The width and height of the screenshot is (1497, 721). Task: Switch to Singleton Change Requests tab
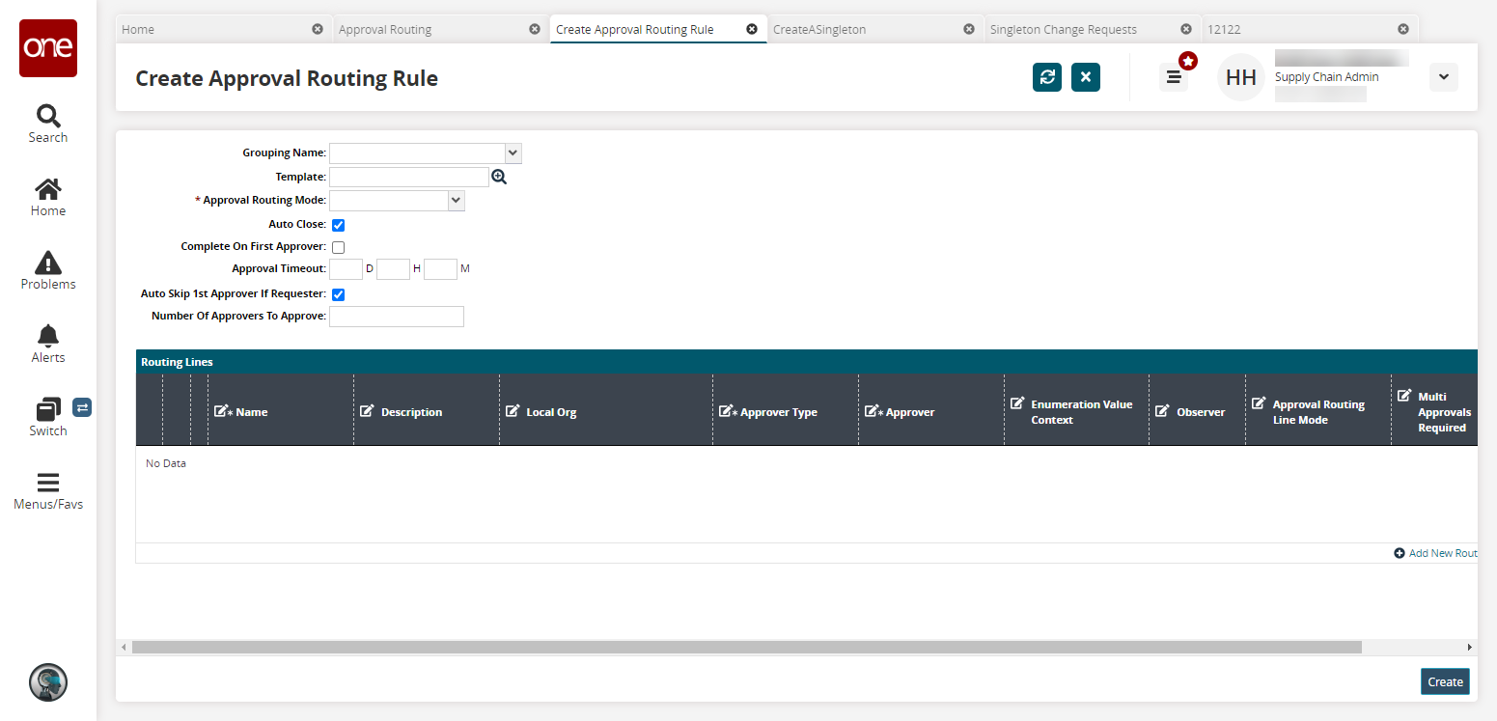coord(1063,29)
